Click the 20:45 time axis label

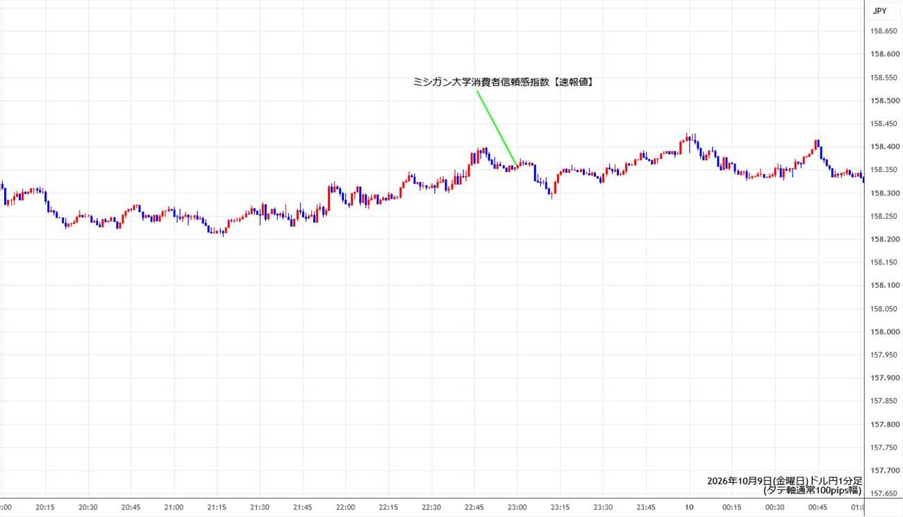[x=131, y=507]
